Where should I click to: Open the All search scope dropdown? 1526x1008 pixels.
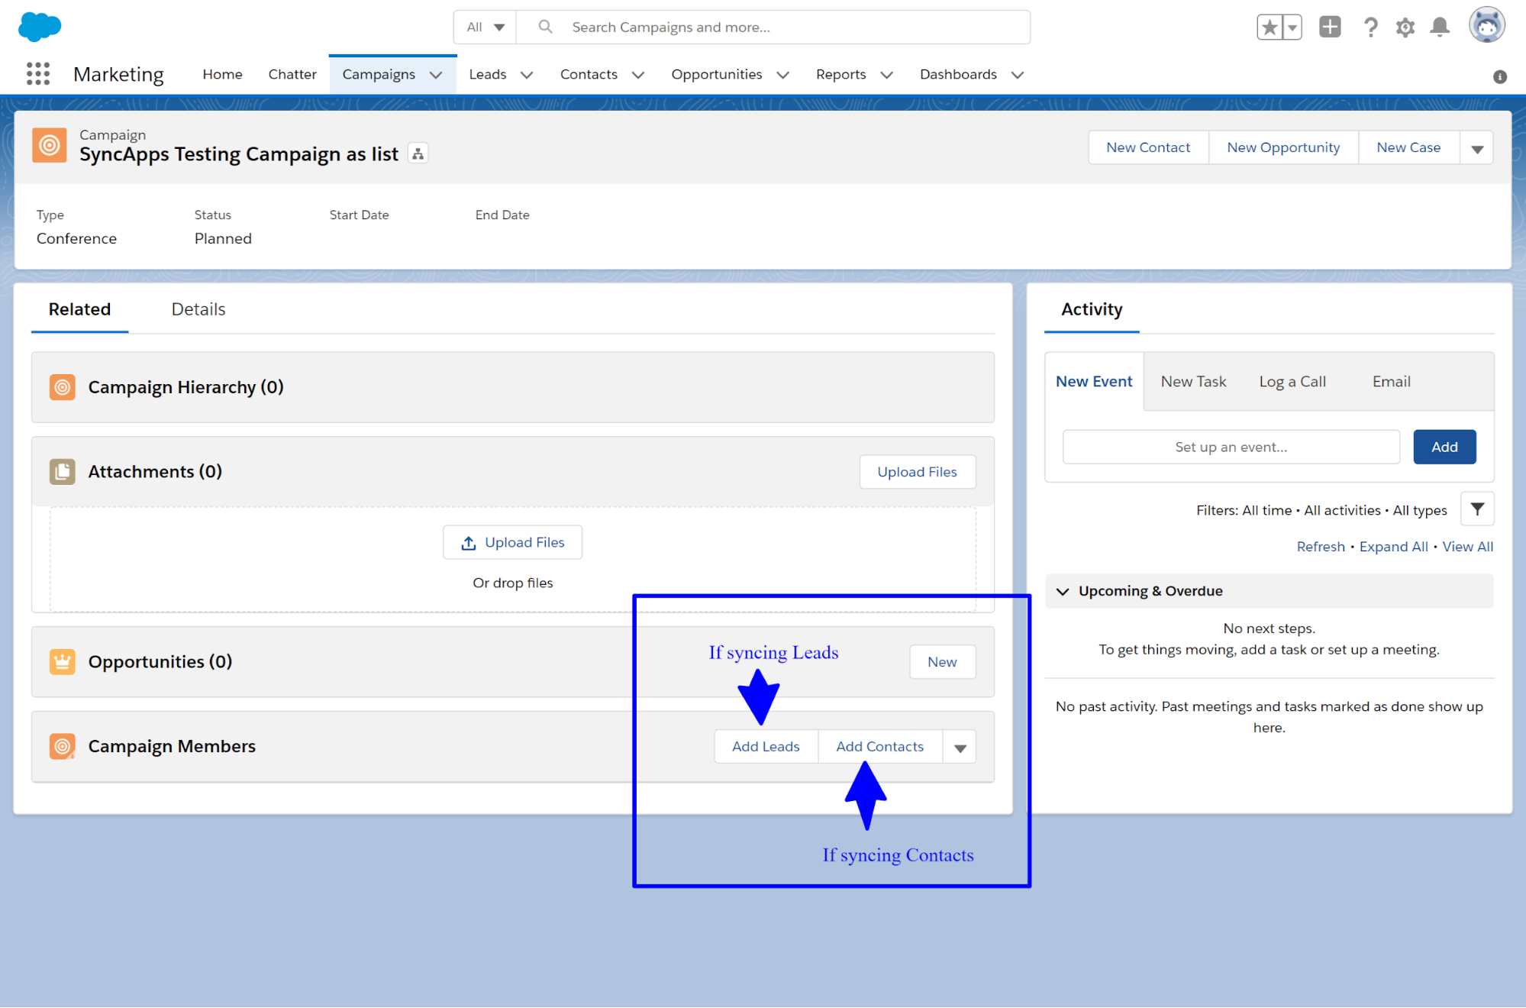(x=486, y=27)
